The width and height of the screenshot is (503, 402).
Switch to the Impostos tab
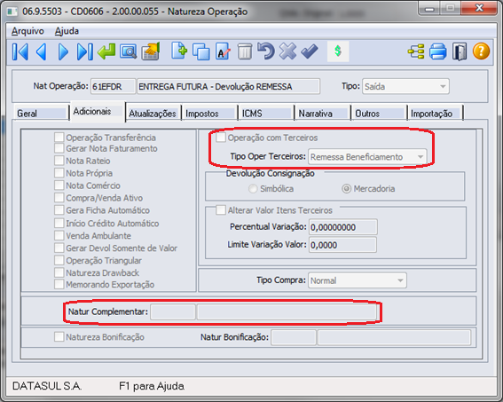click(x=209, y=114)
